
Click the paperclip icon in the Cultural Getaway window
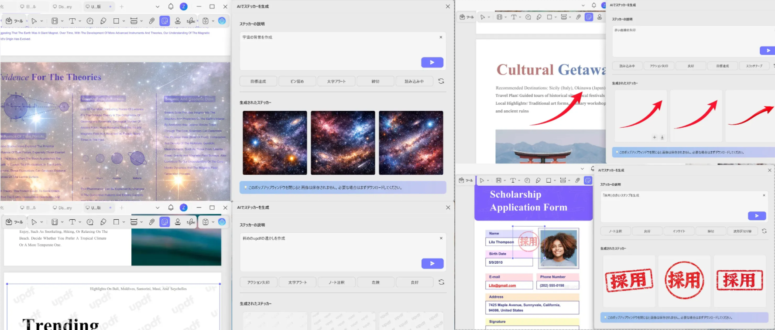point(578,17)
